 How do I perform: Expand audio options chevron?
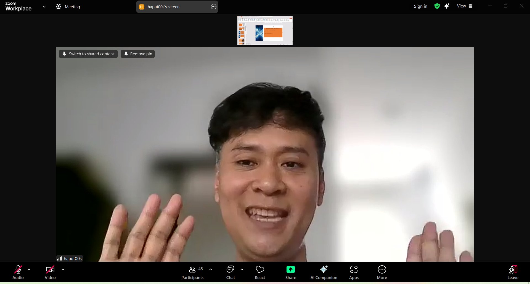[29, 269]
